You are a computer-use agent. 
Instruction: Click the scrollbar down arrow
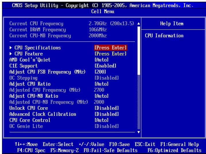click(139, 132)
